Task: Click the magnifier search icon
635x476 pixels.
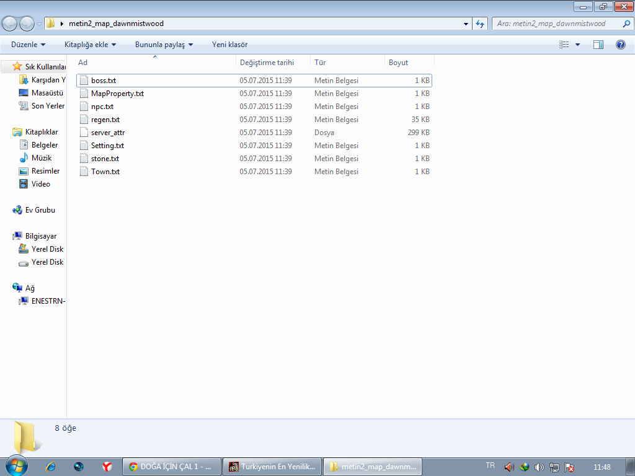Action: coord(626,24)
